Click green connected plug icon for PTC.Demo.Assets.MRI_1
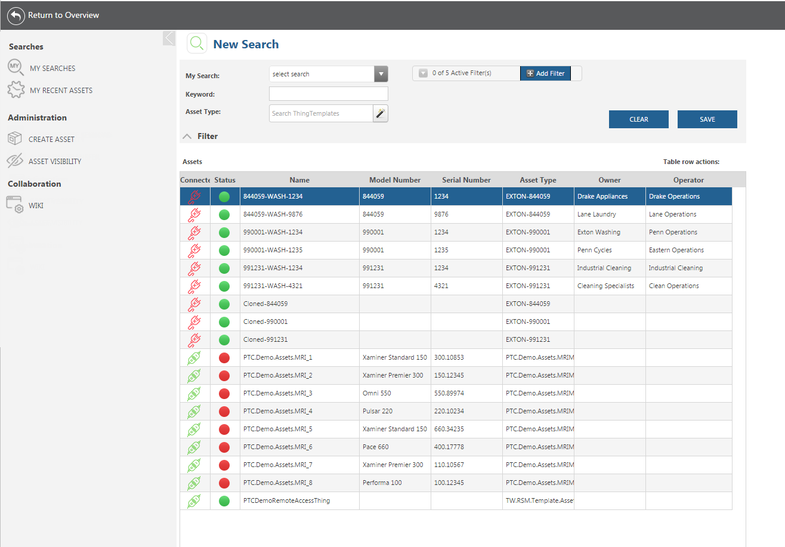 coord(194,358)
